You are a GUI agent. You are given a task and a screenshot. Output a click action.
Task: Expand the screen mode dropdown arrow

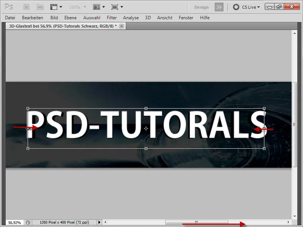pyautogui.click(x=122, y=7)
